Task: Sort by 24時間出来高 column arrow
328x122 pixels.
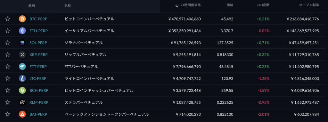Action: point(177,6)
